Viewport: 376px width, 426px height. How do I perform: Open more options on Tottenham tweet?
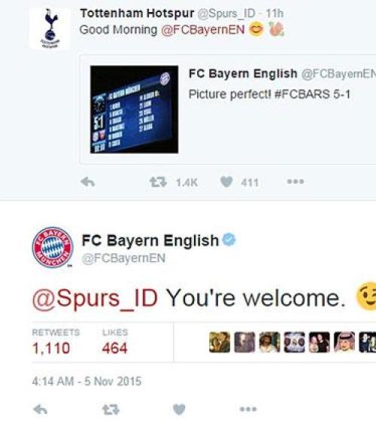pos(296,182)
